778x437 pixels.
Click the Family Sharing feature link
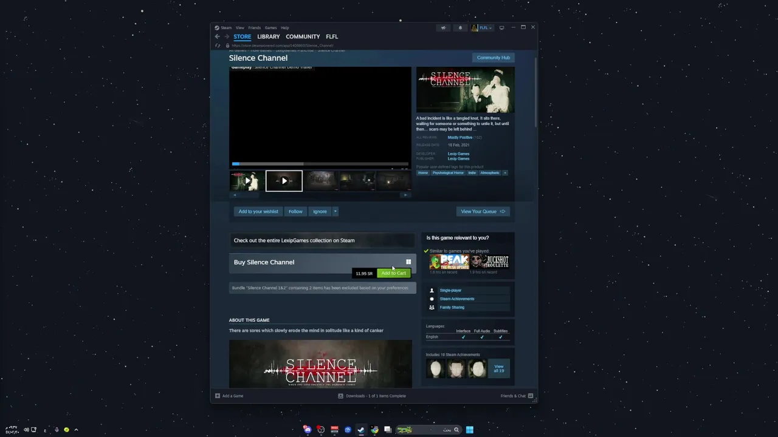pyautogui.click(x=452, y=307)
